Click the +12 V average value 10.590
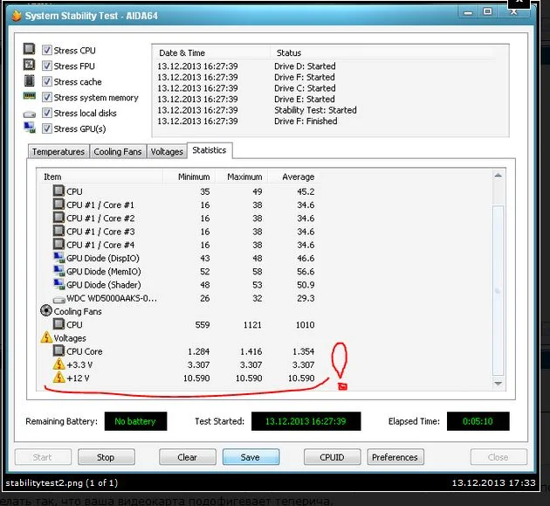 click(301, 378)
